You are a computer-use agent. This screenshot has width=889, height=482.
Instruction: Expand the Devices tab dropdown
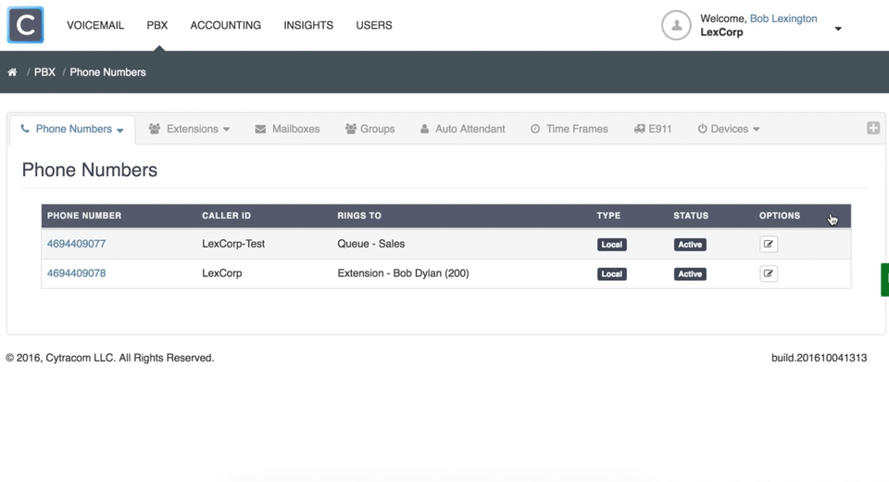[x=757, y=130]
